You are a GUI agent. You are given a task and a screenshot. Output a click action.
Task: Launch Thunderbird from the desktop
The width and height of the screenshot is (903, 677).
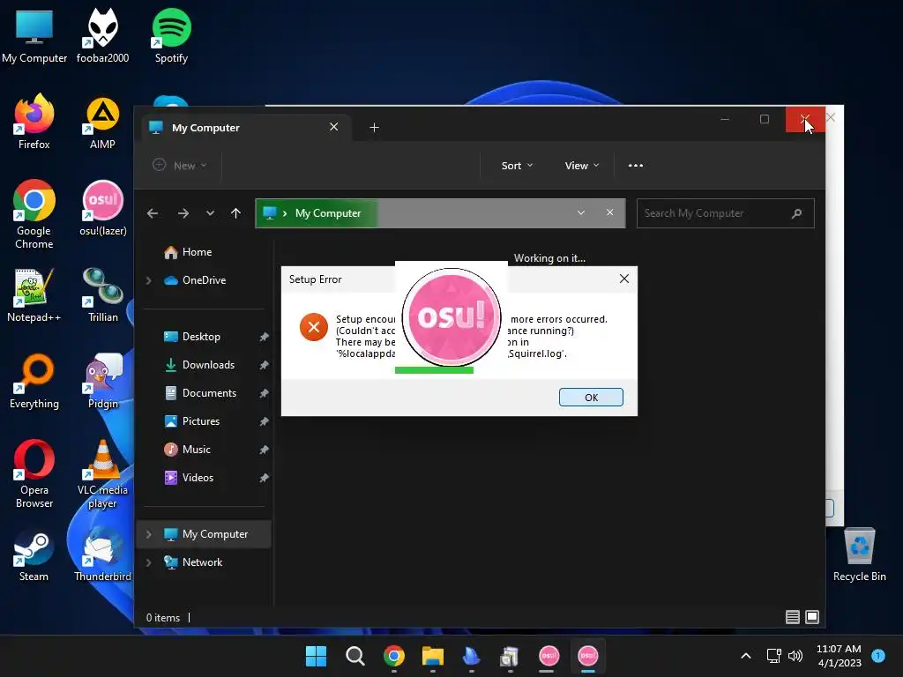click(x=102, y=554)
